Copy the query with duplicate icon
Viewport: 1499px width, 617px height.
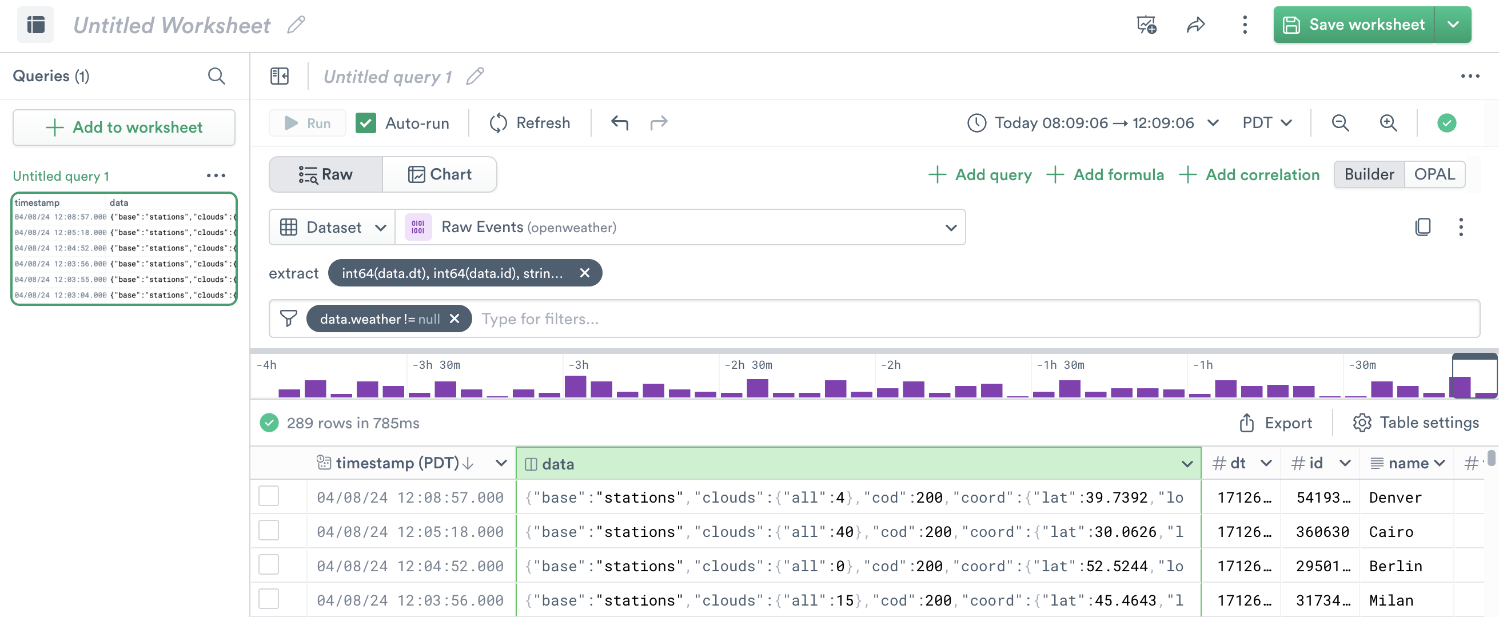1423,227
